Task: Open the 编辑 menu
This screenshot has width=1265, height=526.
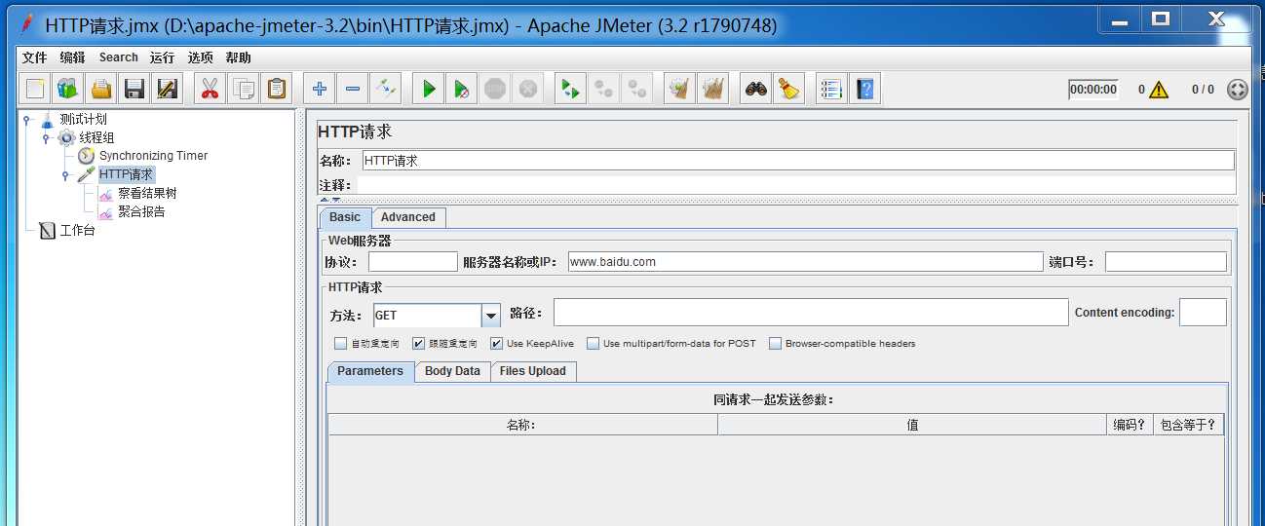Action: click(x=72, y=57)
